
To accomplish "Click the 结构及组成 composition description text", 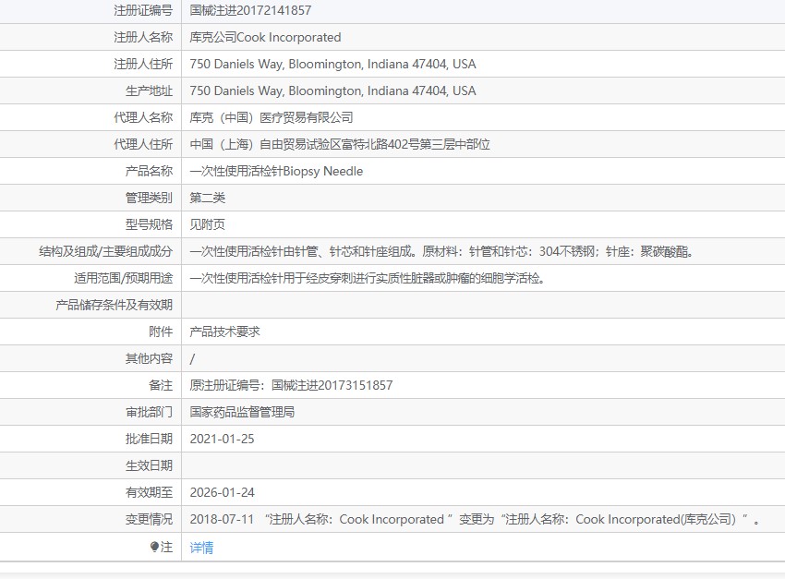I will tap(441, 251).
